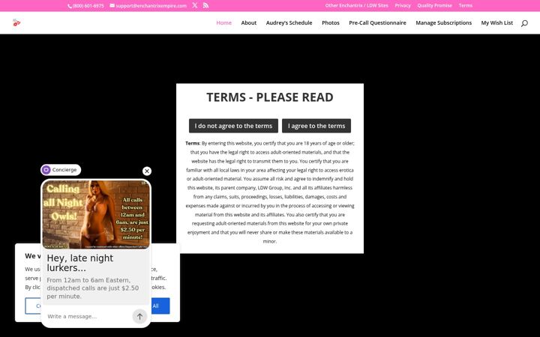Close the Concierge chat popup
Viewport: 540px width, 337px height.
pos(147,171)
